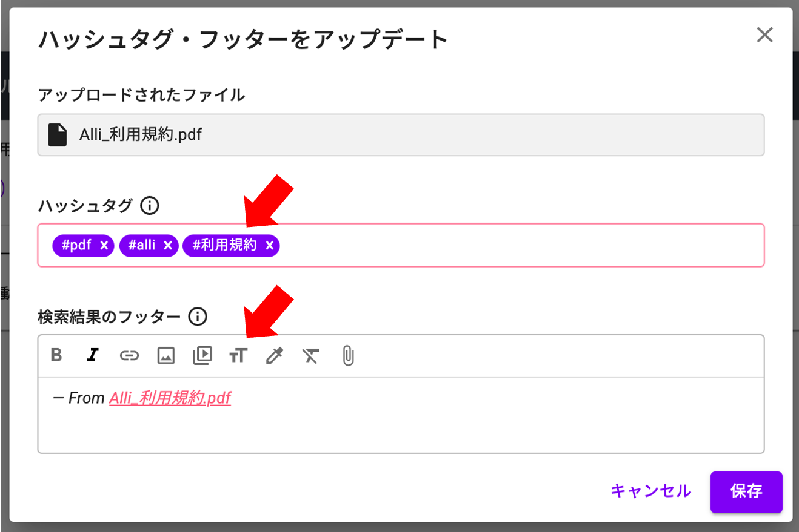This screenshot has height=532, width=799.
Task: Click キャンセル to discard changes
Action: pos(651,491)
